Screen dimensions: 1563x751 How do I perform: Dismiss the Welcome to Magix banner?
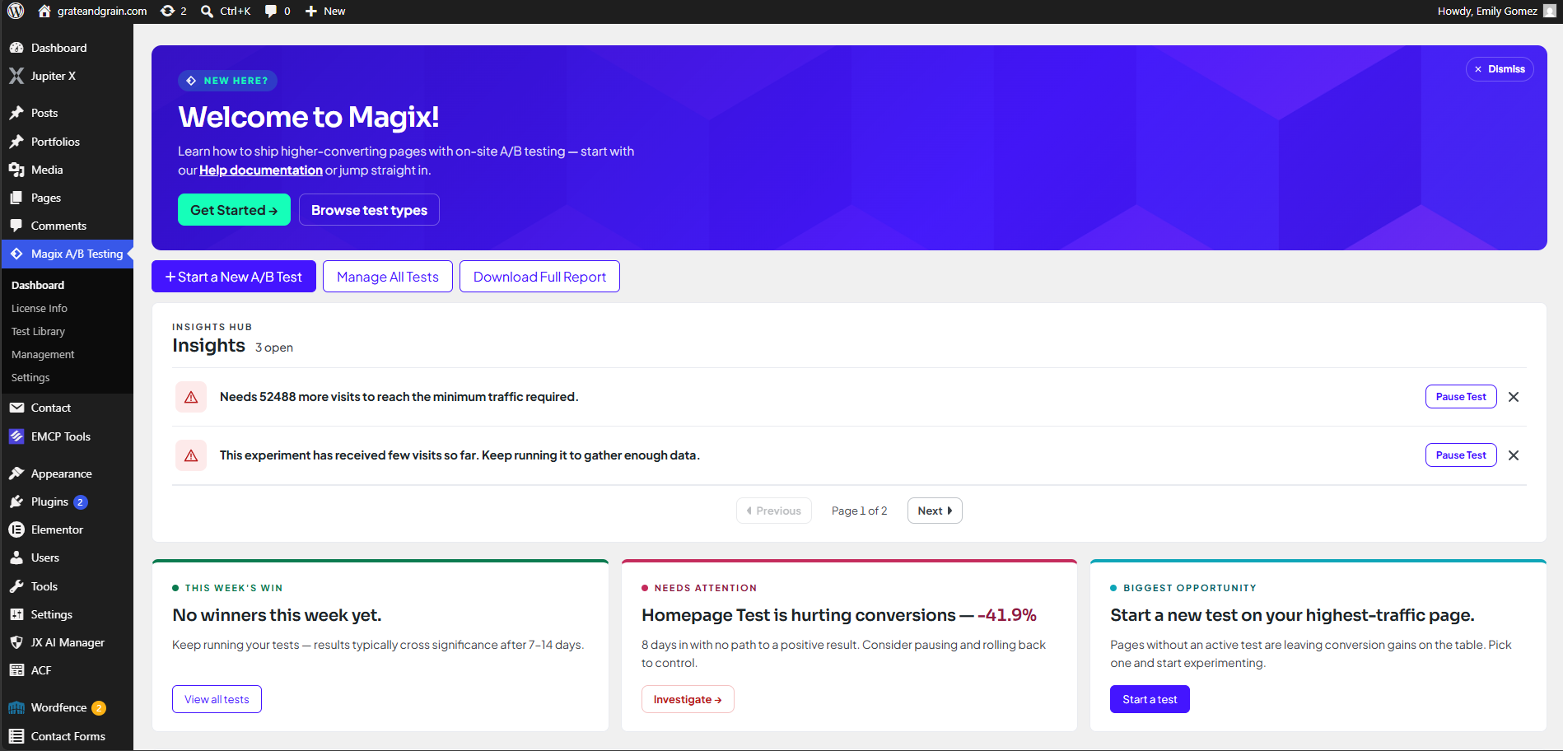coord(1500,69)
